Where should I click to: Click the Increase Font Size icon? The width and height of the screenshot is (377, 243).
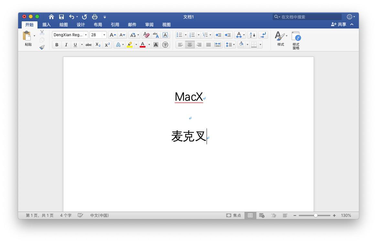[x=112, y=35]
